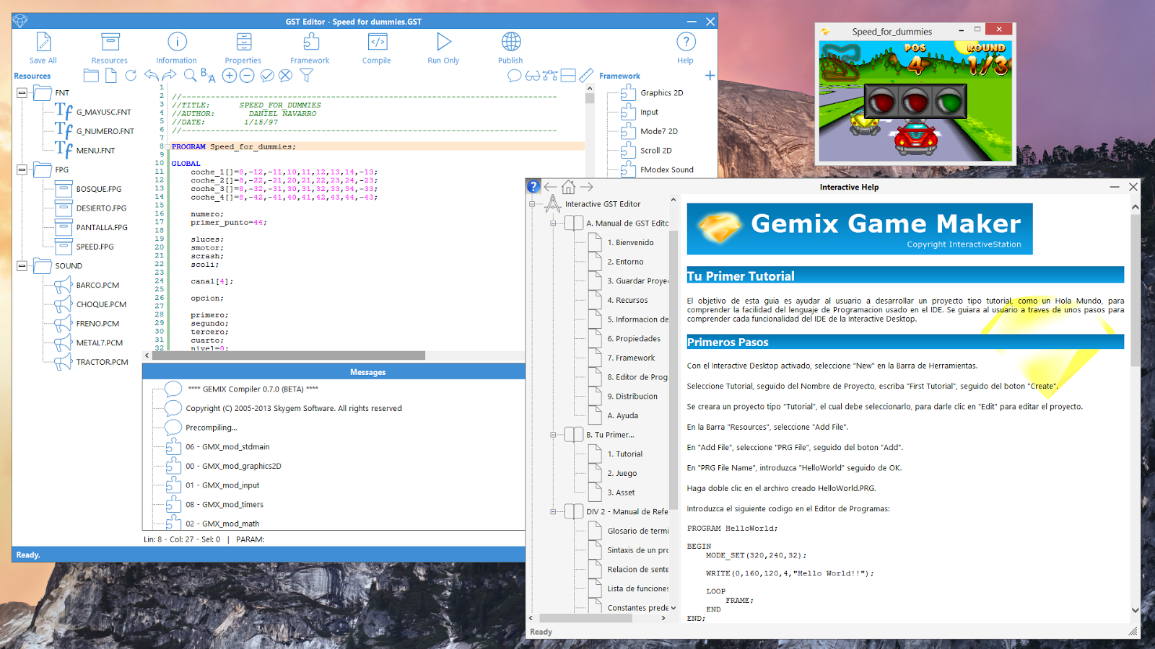This screenshot has width=1155, height=649.
Task: Open help topic 7. Framework
Action: [632, 358]
